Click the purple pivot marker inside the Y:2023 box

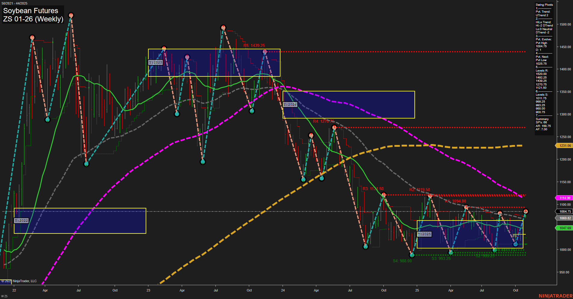coord(187,56)
